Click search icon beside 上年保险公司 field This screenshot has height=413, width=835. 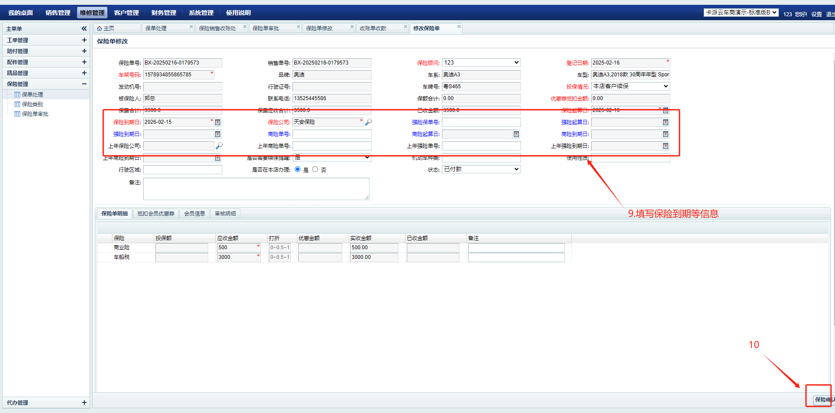pos(219,146)
